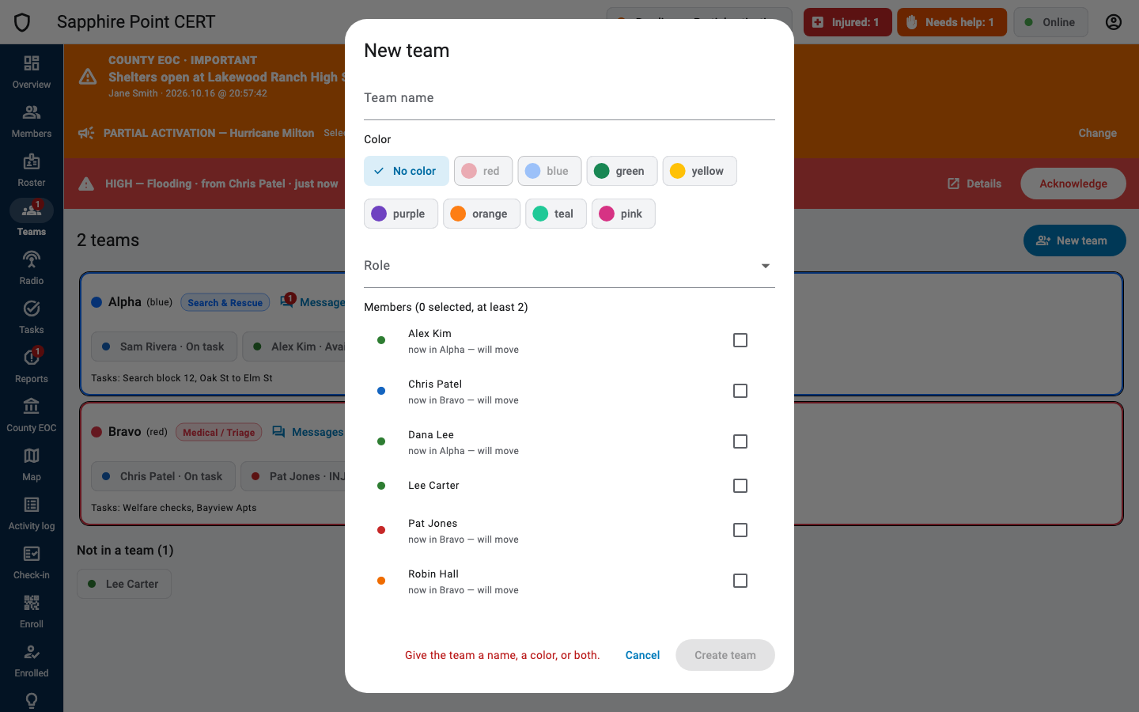Go to Members in the sidebar
Image resolution: width=1139 pixels, height=712 pixels.
32,121
